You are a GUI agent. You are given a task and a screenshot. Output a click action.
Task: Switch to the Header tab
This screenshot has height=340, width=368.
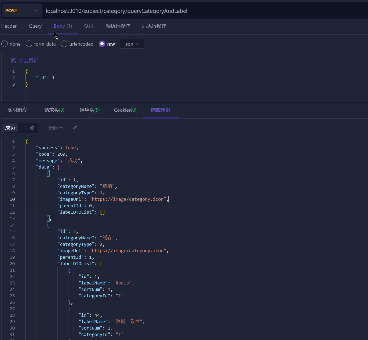[9, 26]
